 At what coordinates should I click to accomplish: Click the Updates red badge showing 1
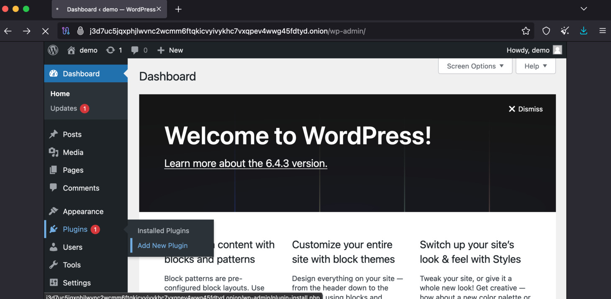tap(85, 109)
